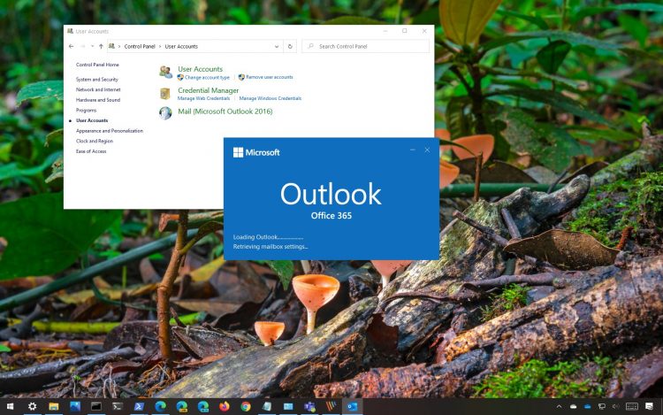Click the magnifier icon in Search Control Panel
Viewport: 663px width, 415px height.
tap(311, 46)
